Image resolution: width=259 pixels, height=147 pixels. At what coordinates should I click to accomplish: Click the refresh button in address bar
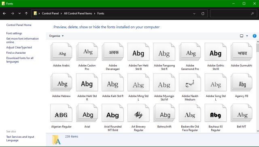coord(203,13)
